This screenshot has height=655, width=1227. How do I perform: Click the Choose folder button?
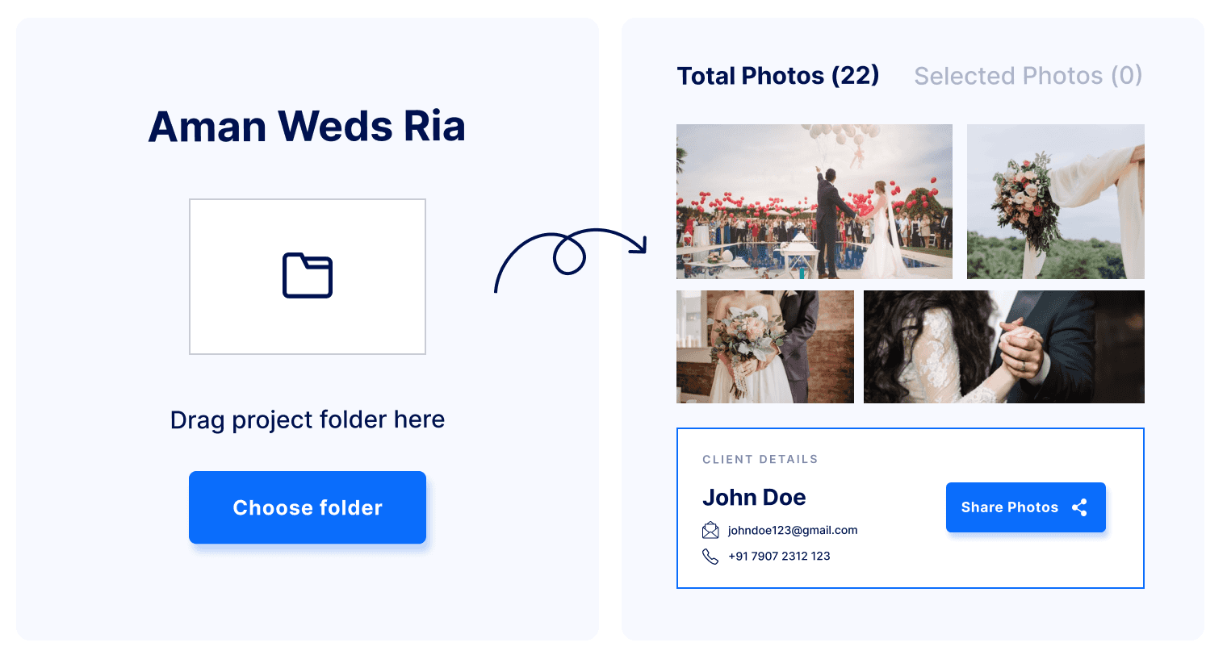point(308,507)
